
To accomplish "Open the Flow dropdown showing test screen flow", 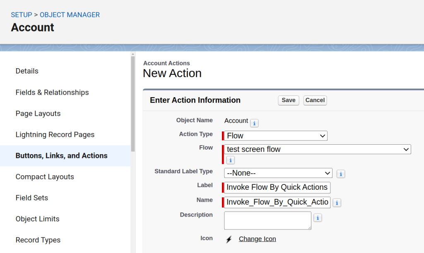I will (318, 149).
